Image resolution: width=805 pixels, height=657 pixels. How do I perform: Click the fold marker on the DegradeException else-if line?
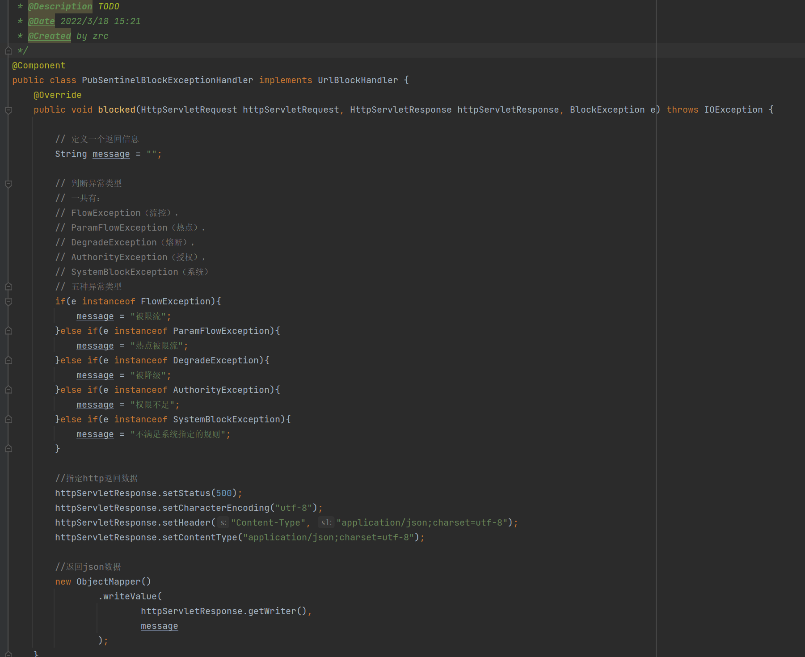click(8, 361)
